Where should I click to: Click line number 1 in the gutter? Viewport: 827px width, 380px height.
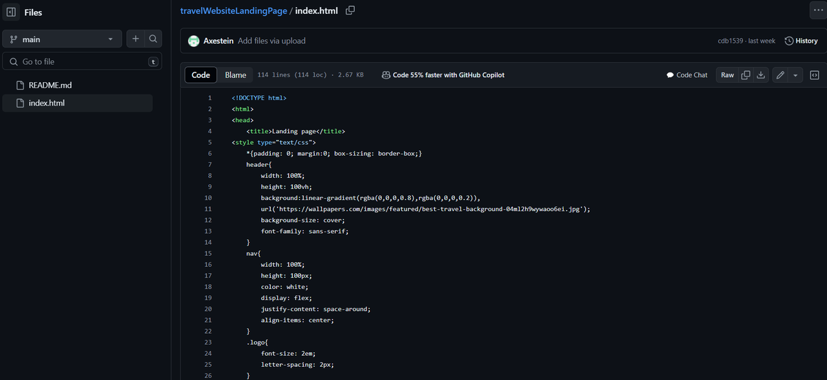coord(210,98)
